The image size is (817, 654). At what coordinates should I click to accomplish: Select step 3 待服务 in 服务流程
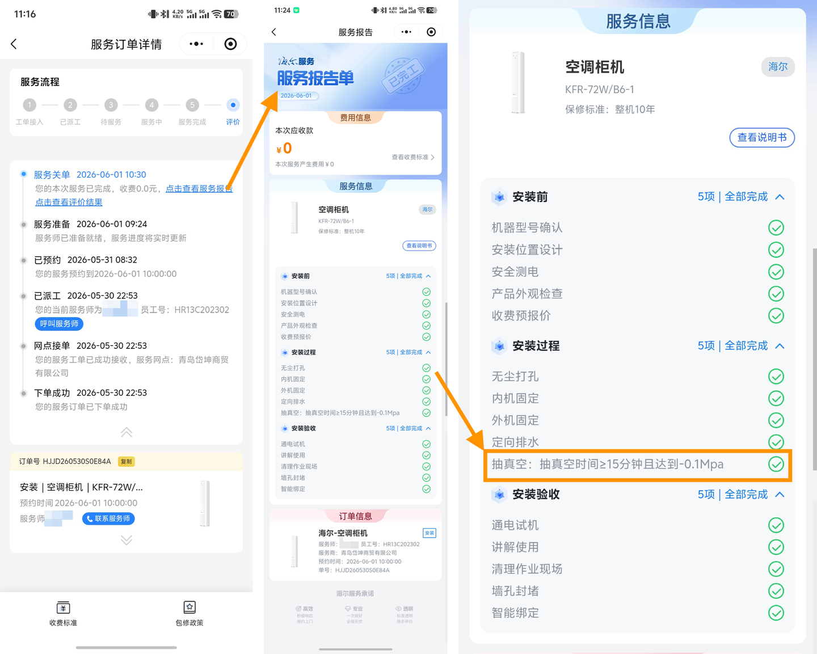(x=111, y=105)
